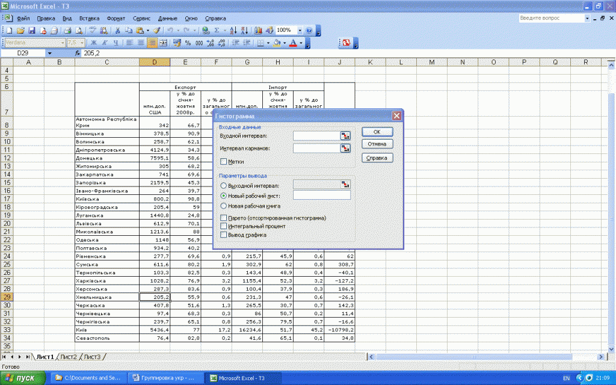Activate the Format Painter brush
Image resolution: width=616 pixels, height=385 pixels.
[x=157, y=30]
